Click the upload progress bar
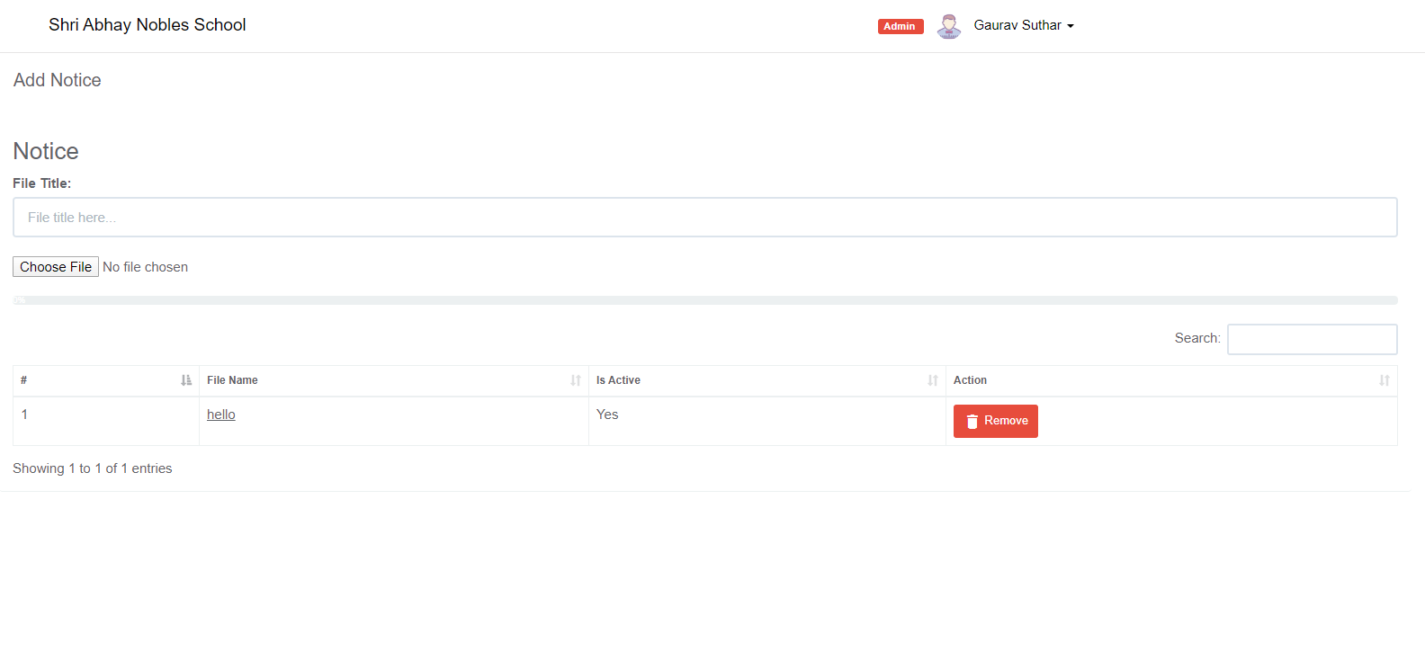Viewport: 1425px width, 651px height. pyautogui.click(x=705, y=300)
